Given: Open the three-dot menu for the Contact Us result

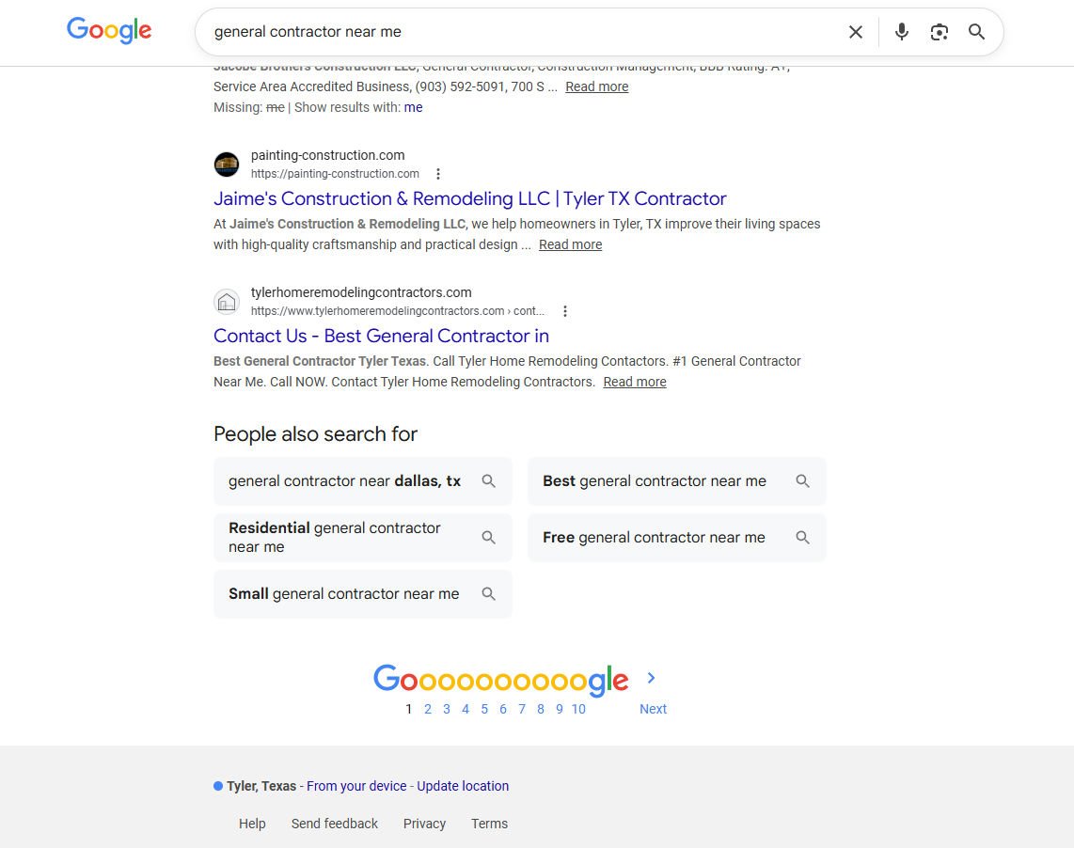Looking at the screenshot, I should 565,310.
